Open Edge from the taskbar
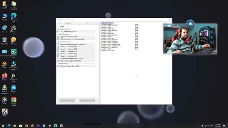The height and width of the screenshot is (128, 228). (9, 126)
